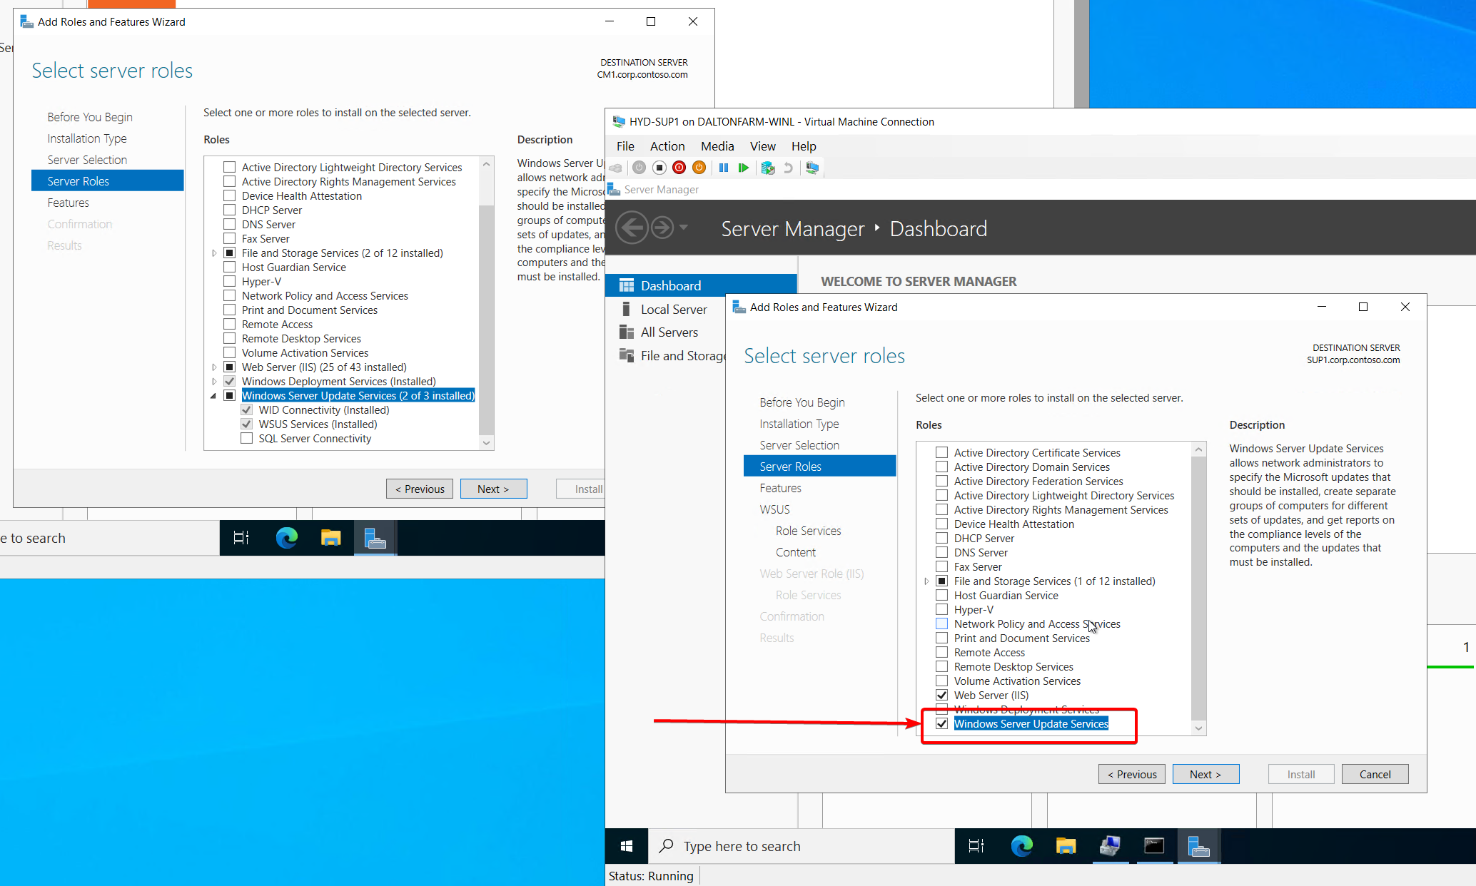Click the All Servers icon in sidebar
The image size is (1476, 886).
point(627,332)
